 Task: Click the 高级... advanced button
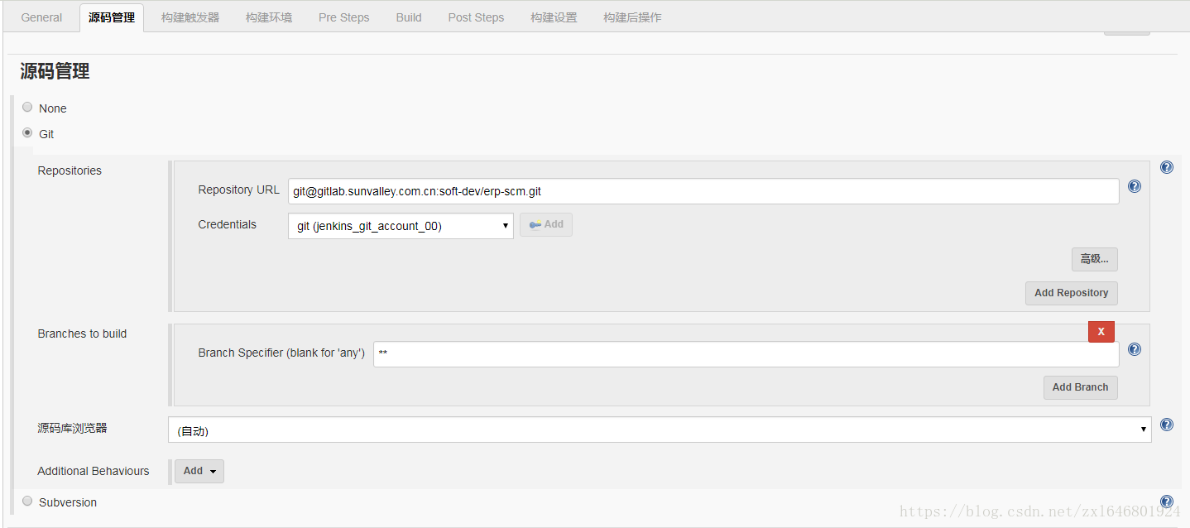coord(1094,259)
